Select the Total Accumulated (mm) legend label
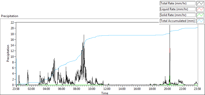The image size is (205, 95). click(178, 21)
